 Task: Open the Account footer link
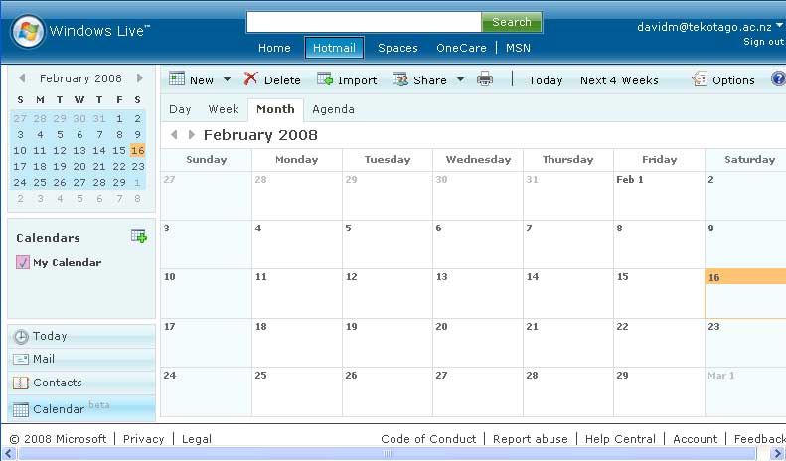(695, 439)
